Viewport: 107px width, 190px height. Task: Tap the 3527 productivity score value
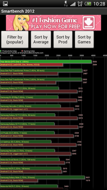(x=85, y=71)
